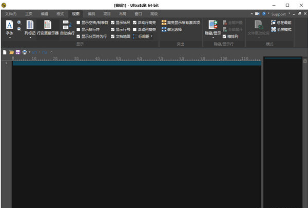Toggle the 行变更指示器 line change indicator
The height and width of the screenshot is (208, 308).
click(48, 28)
